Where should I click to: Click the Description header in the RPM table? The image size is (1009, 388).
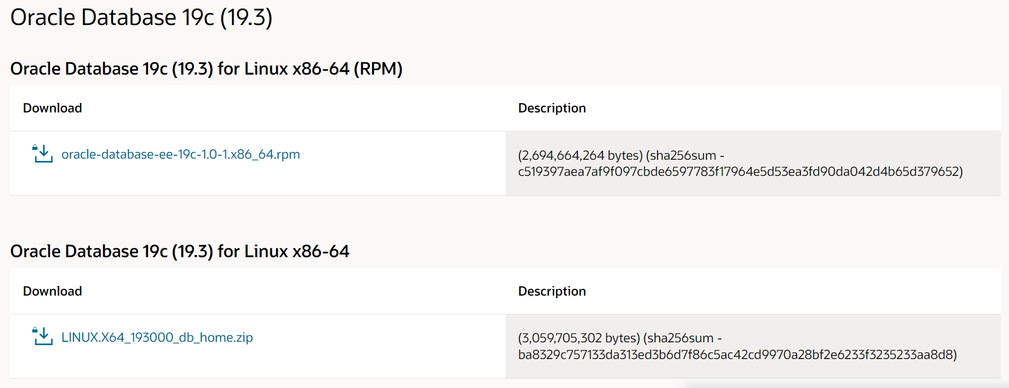tap(552, 108)
